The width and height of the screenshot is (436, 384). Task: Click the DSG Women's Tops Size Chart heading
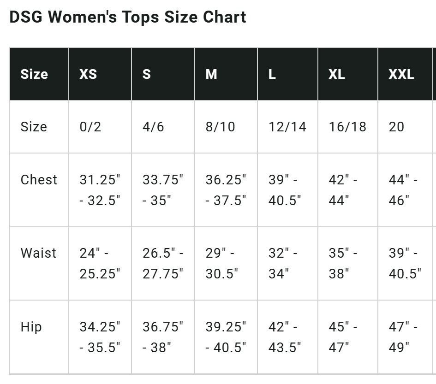pos(128,17)
